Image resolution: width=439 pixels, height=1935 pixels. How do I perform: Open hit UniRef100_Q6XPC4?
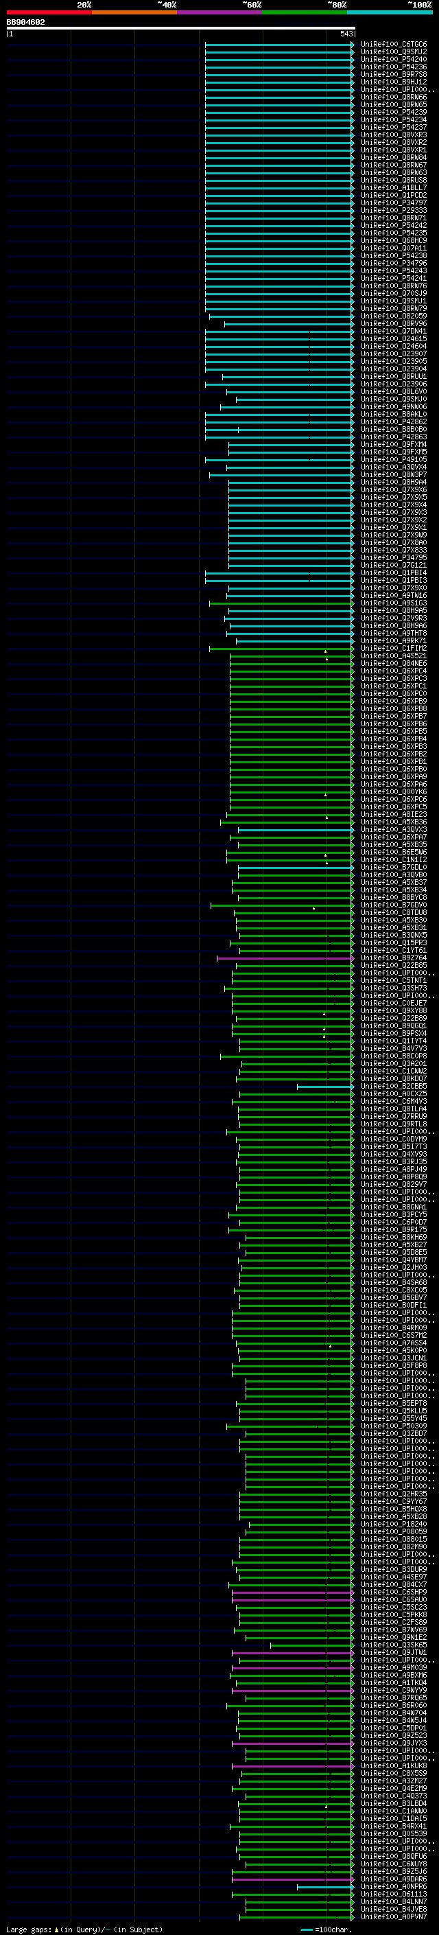[x=394, y=671]
